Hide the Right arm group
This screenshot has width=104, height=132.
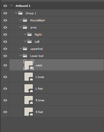(x=5, y=34)
